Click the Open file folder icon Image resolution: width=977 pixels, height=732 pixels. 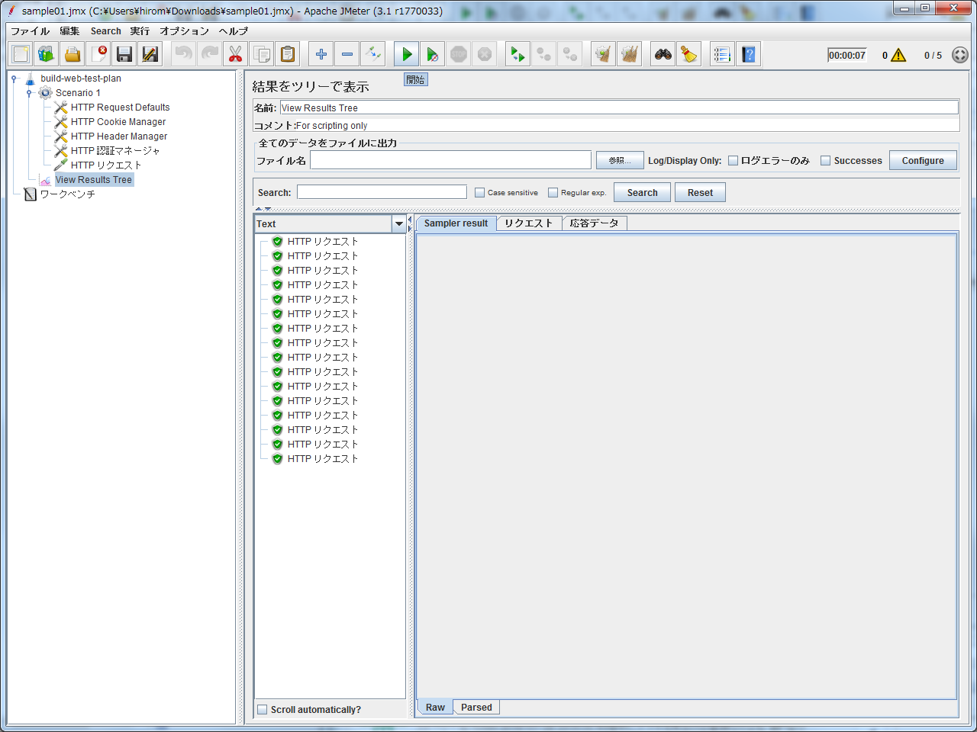coord(73,54)
